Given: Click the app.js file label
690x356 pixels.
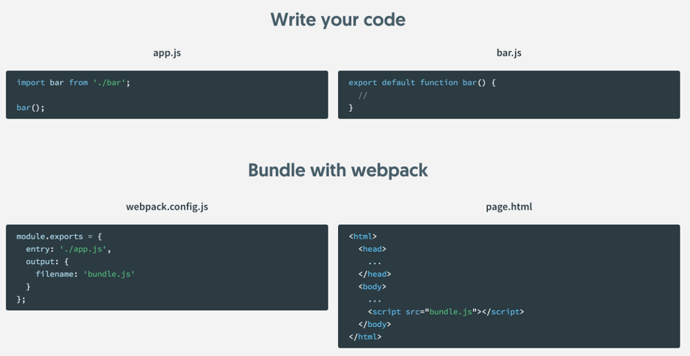Looking at the screenshot, I should coord(167,53).
